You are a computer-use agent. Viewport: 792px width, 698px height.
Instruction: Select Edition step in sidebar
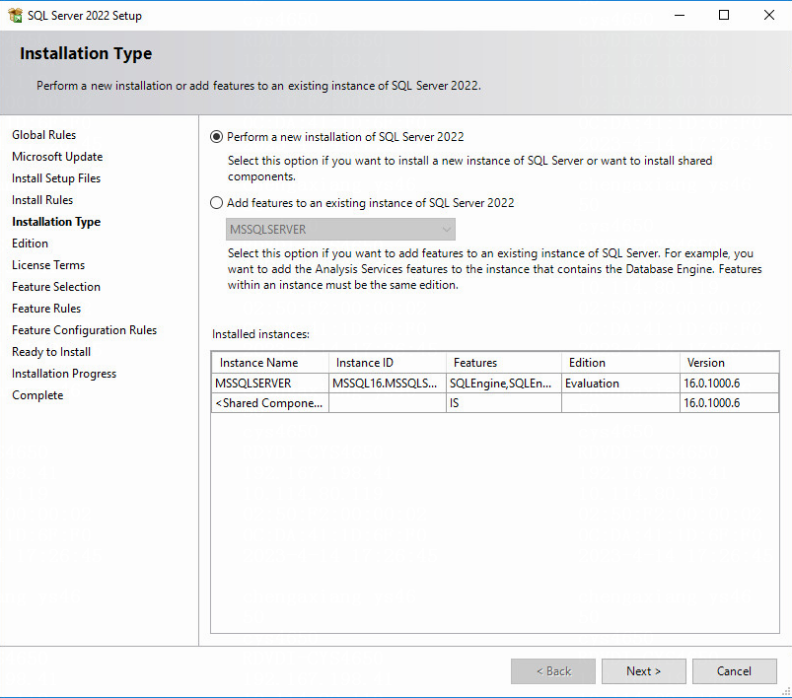click(30, 244)
